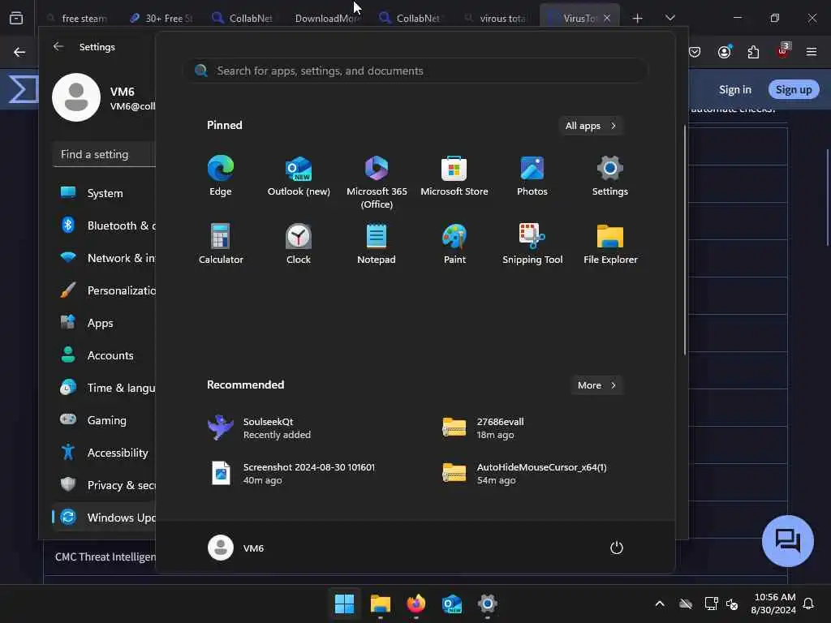Open the volume muted tray icon
The width and height of the screenshot is (831, 623).
(x=733, y=604)
